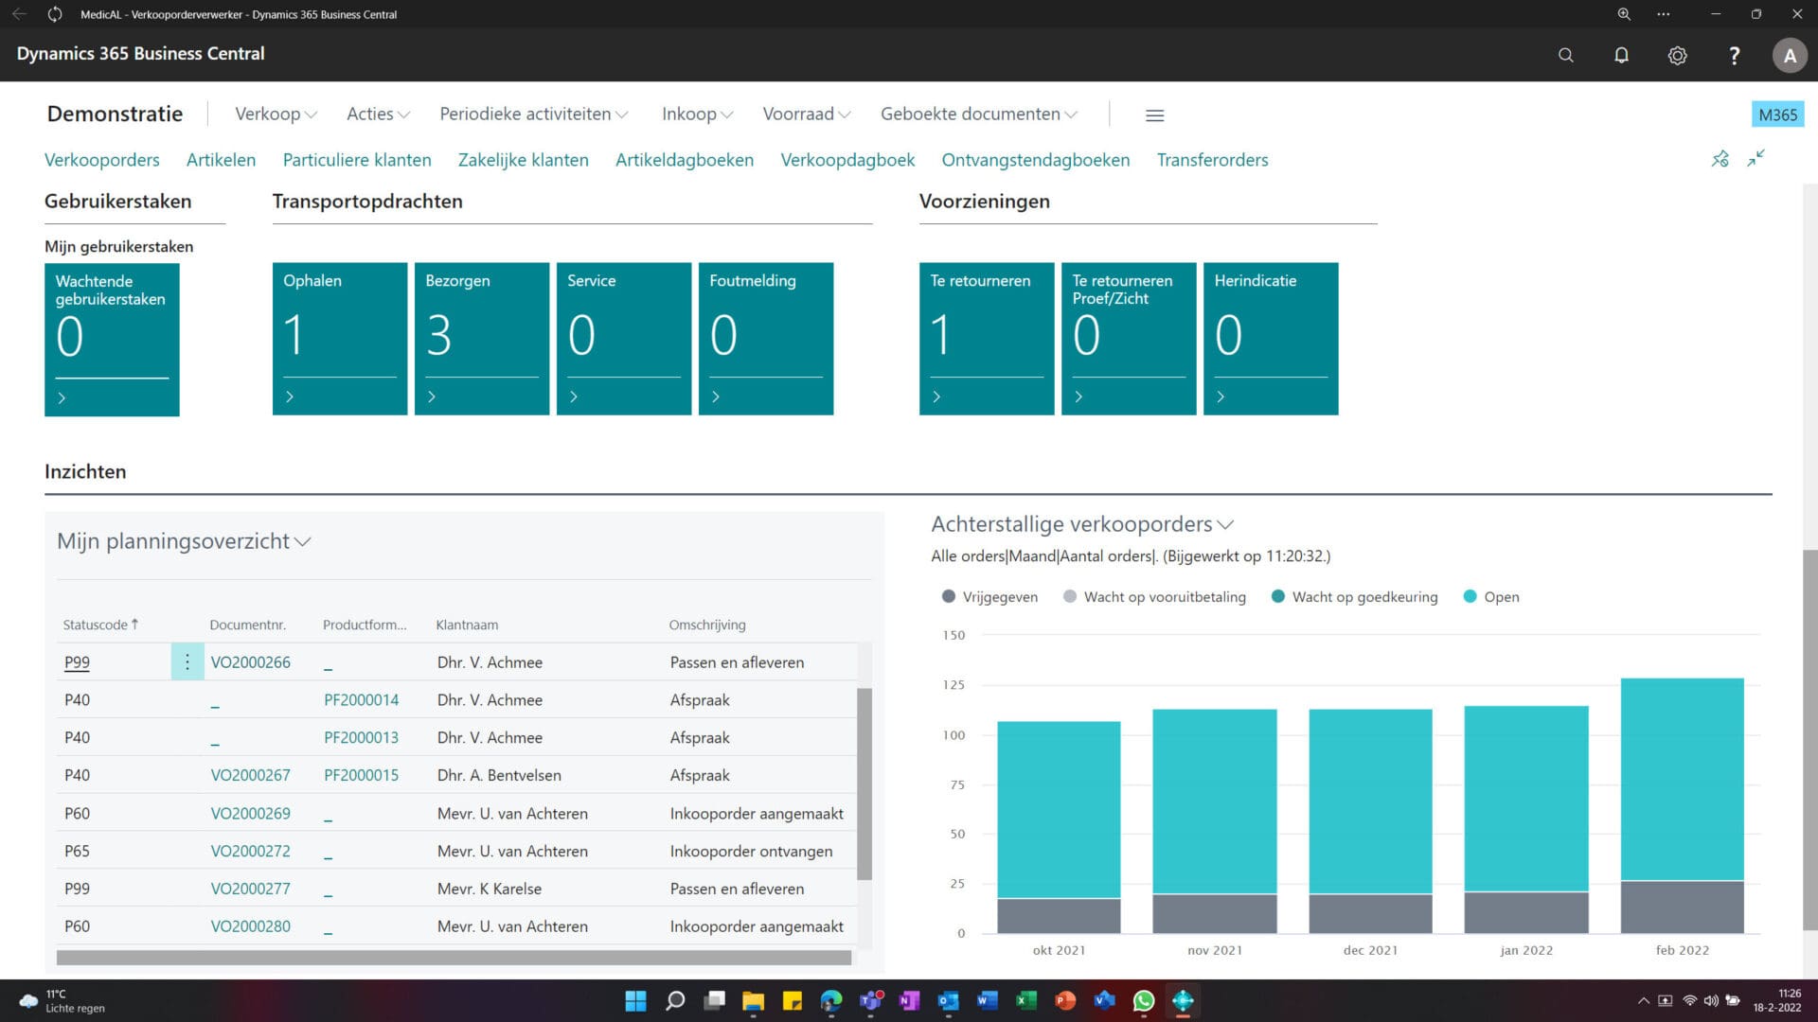
Task: Open the settings gear
Action: click(x=1677, y=55)
